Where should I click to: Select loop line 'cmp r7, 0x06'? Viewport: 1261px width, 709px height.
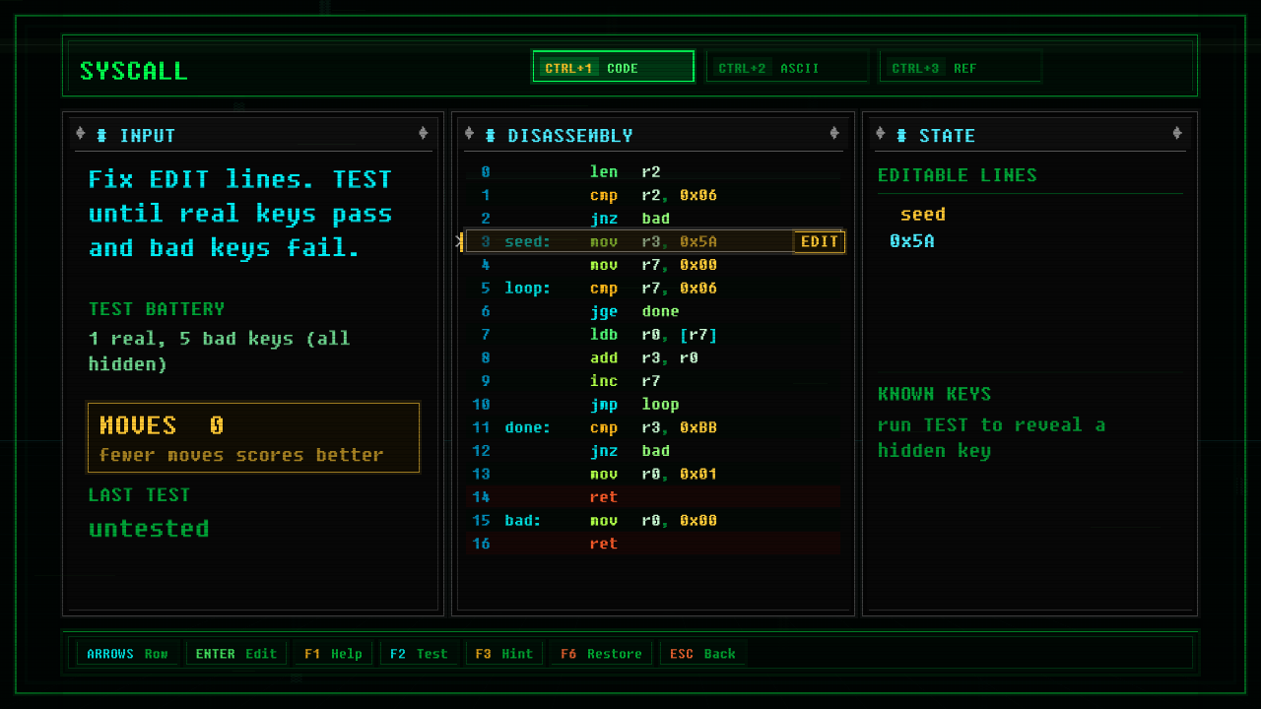click(x=652, y=289)
